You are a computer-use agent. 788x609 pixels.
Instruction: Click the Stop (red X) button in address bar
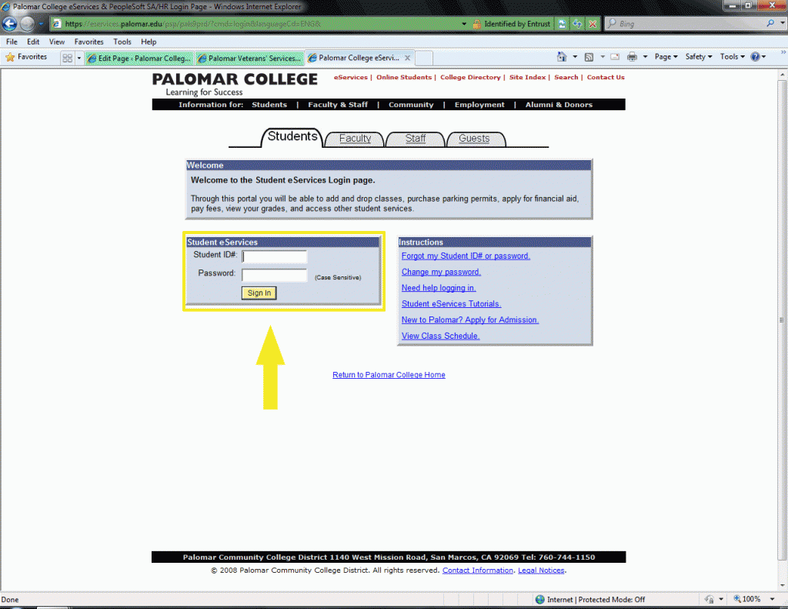(593, 24)
